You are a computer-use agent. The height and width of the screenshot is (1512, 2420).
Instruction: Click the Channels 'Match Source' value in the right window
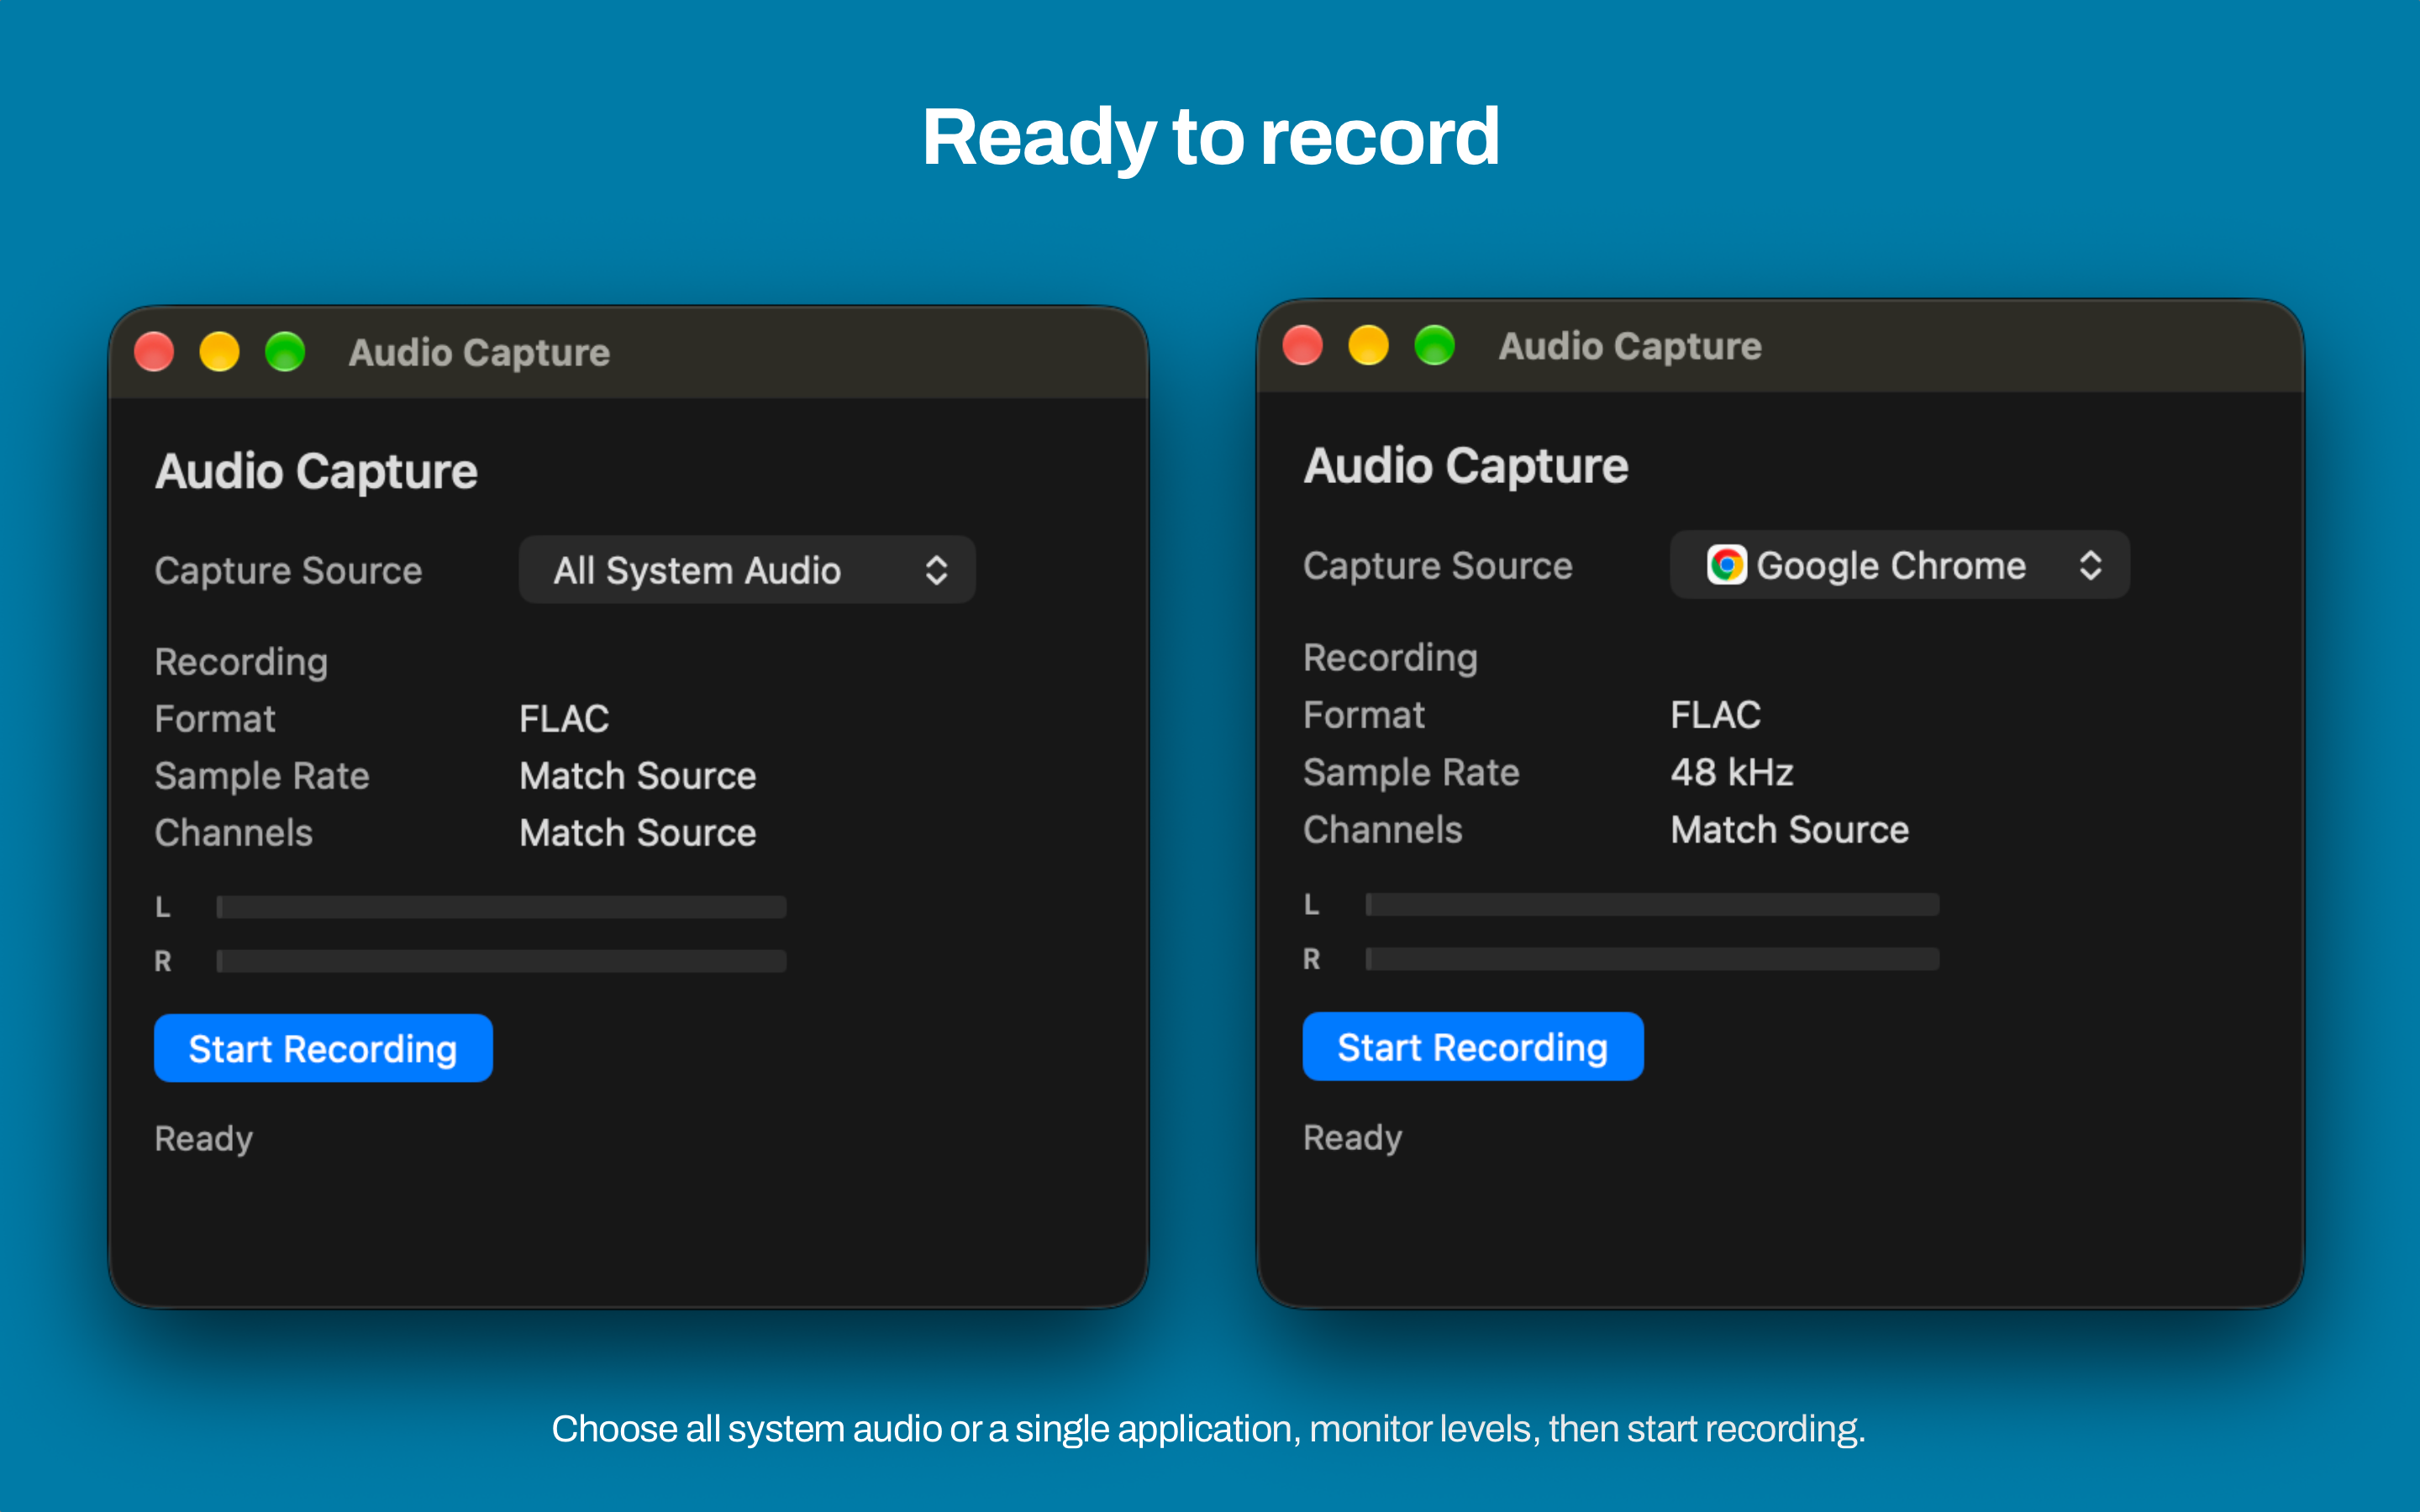tap(1790, 830)
